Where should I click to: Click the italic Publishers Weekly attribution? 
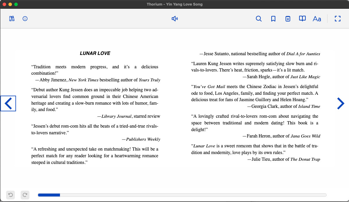click(143, 139)
